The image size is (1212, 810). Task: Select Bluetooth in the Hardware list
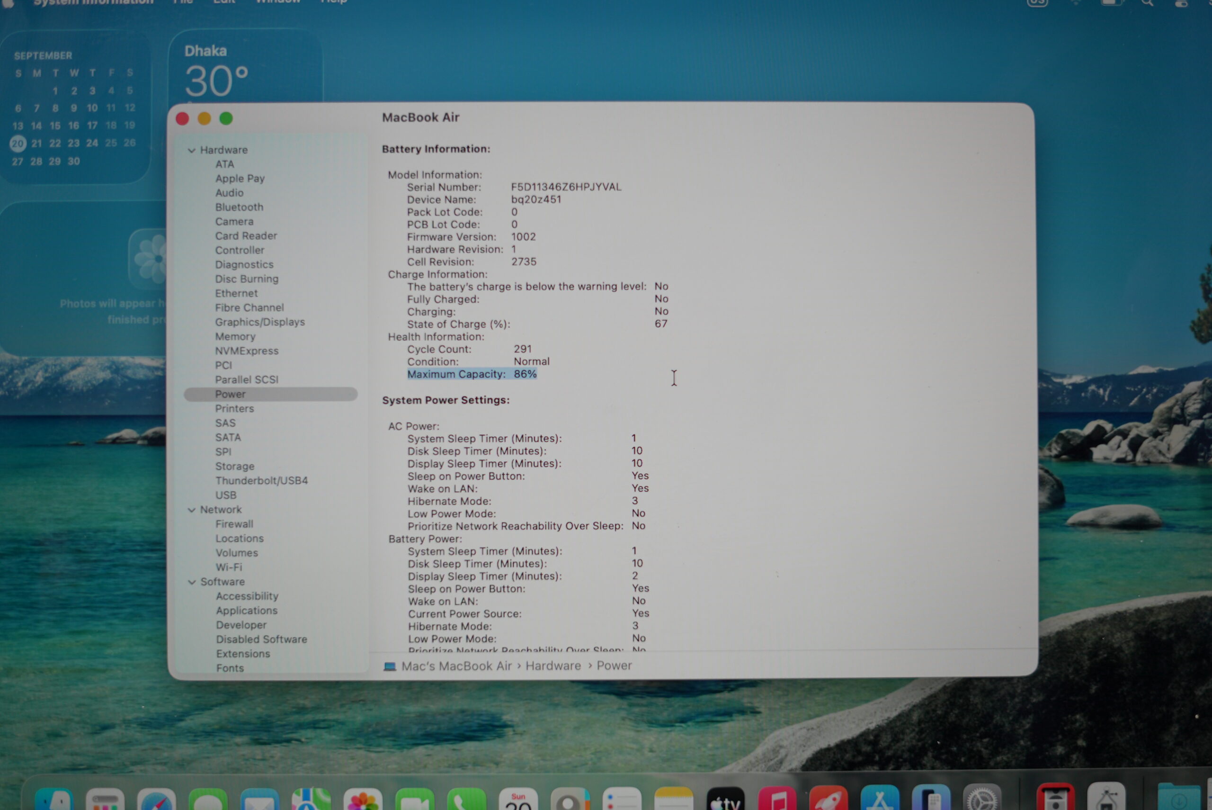click(239, 207)
